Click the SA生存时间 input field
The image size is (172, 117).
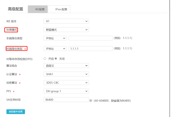pyautogui.click(x=66, y=100)
